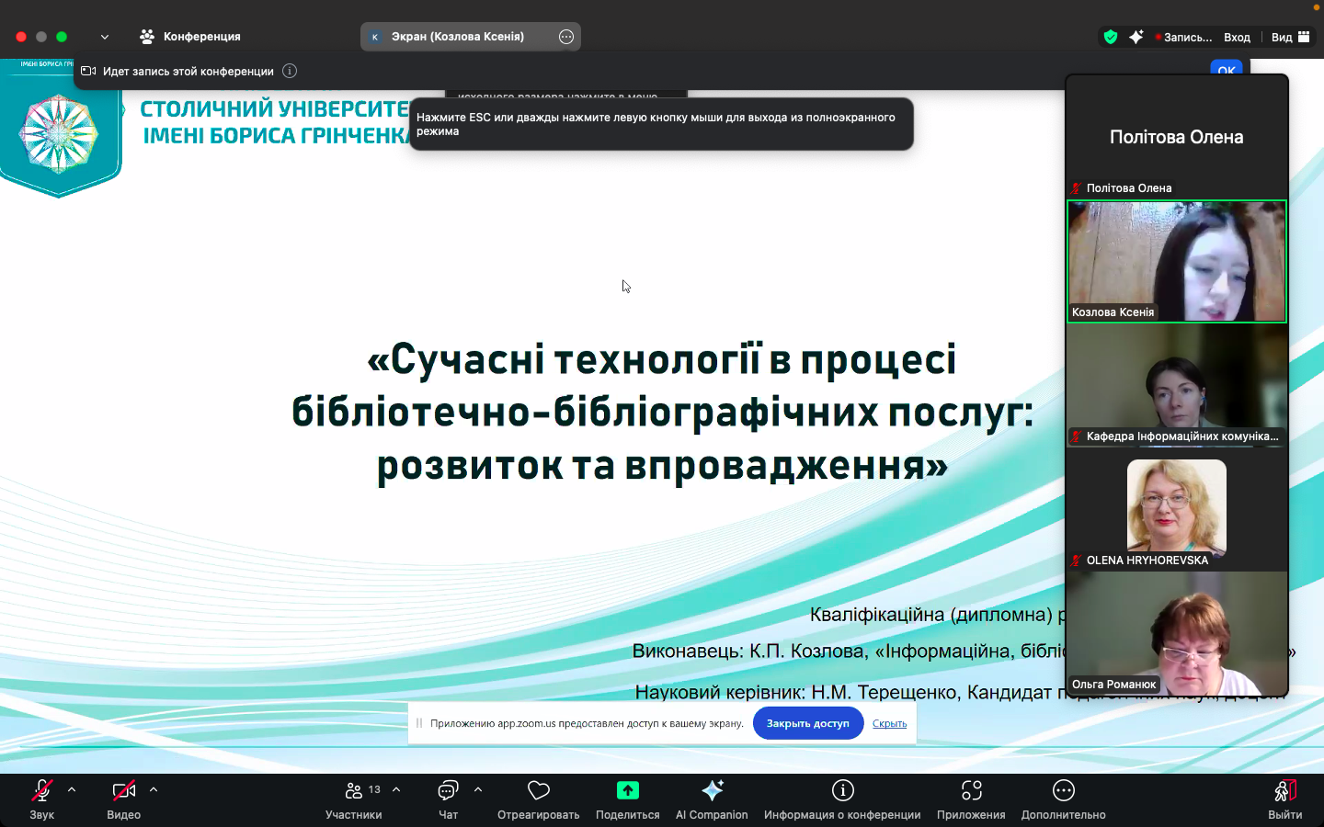Toggle the Вид view layout button
The image size is (1324, 827).
1291,37
